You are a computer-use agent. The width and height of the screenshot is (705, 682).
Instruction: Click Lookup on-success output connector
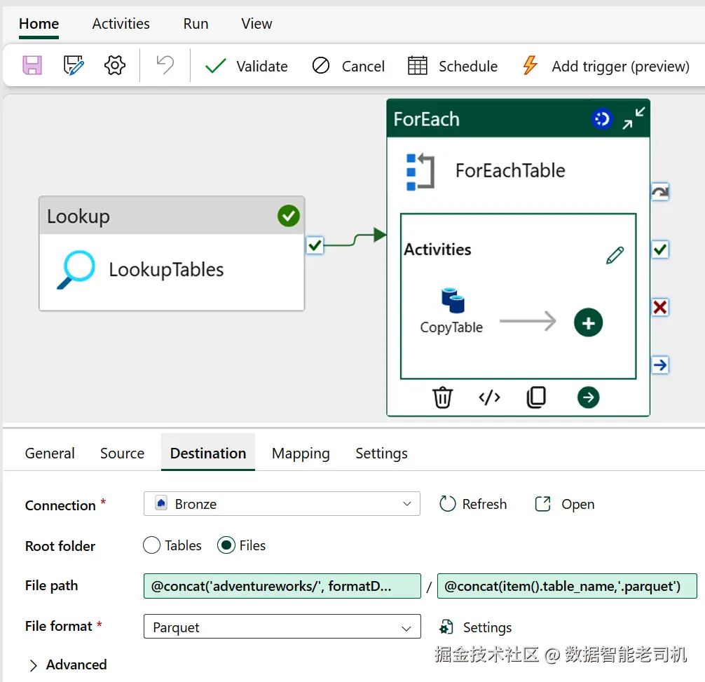click(315, 245)
